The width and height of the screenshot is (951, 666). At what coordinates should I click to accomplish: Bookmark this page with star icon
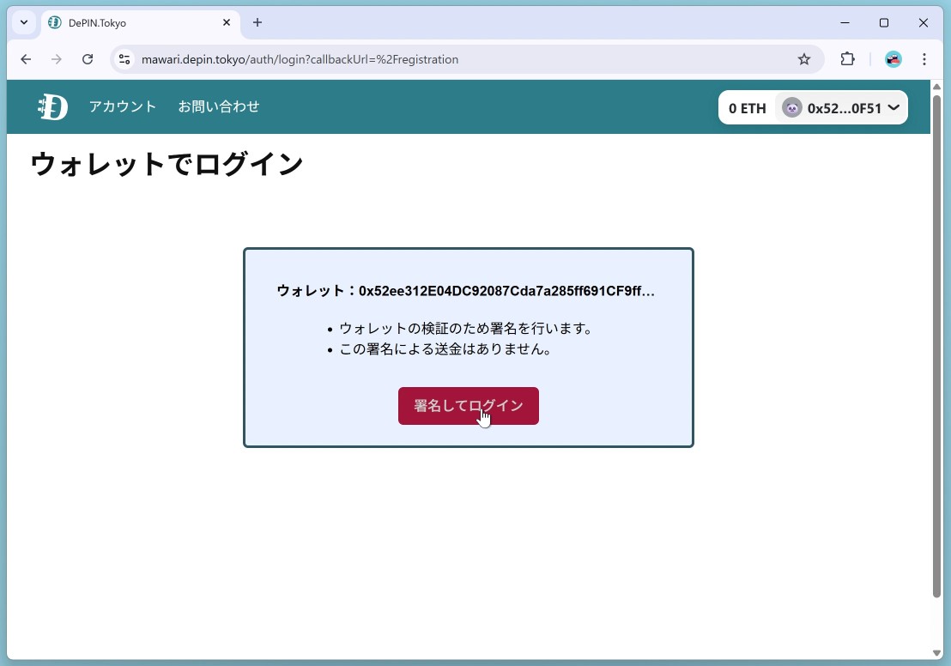coord(804,59)
